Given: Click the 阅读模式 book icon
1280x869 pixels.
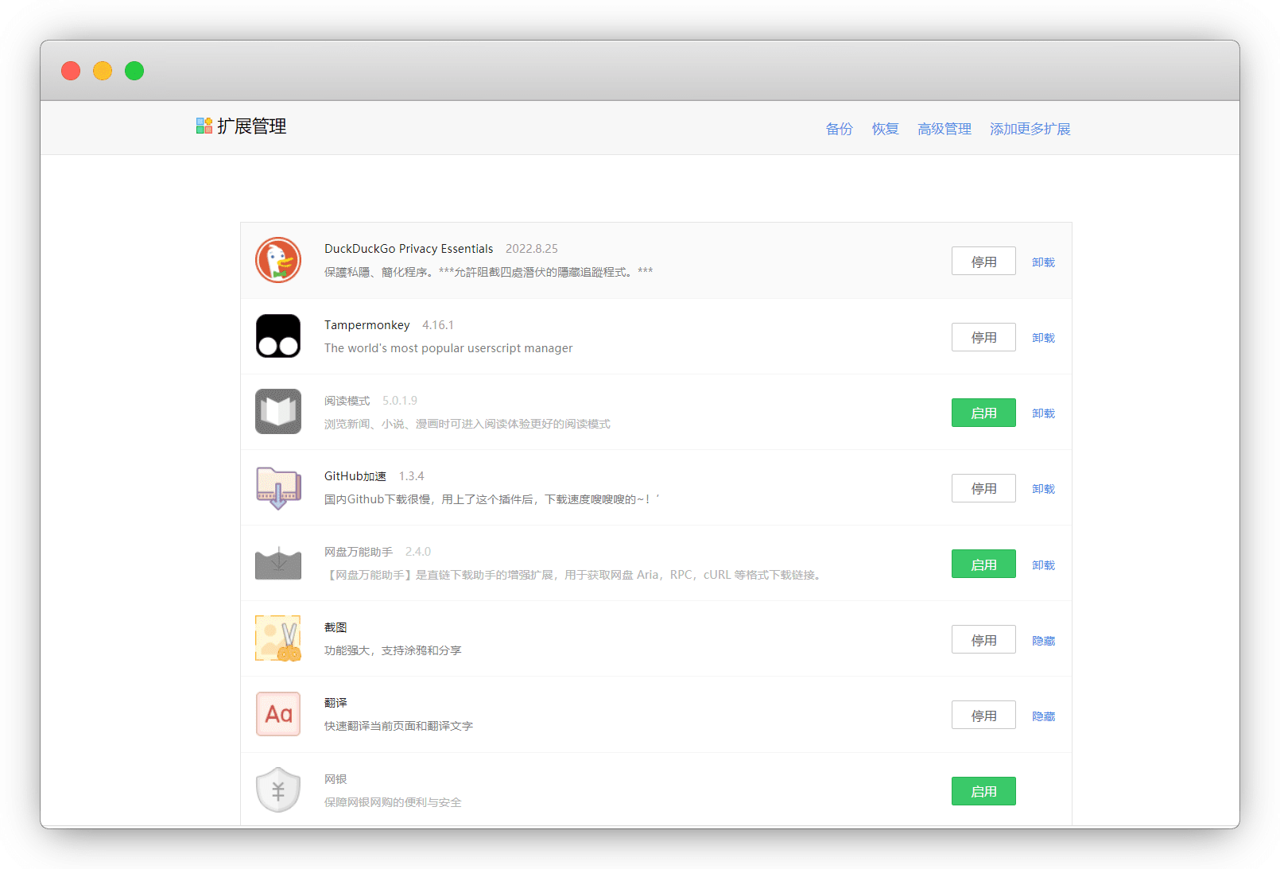Looking at the screenshot, I should (278, 411).
